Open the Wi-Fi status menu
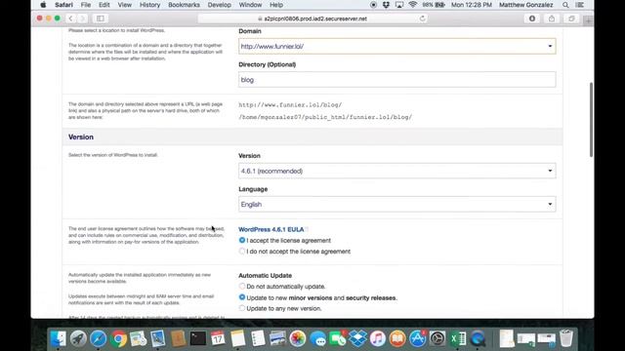Screen dimensions: 625x351 click(x=413, y=5)
